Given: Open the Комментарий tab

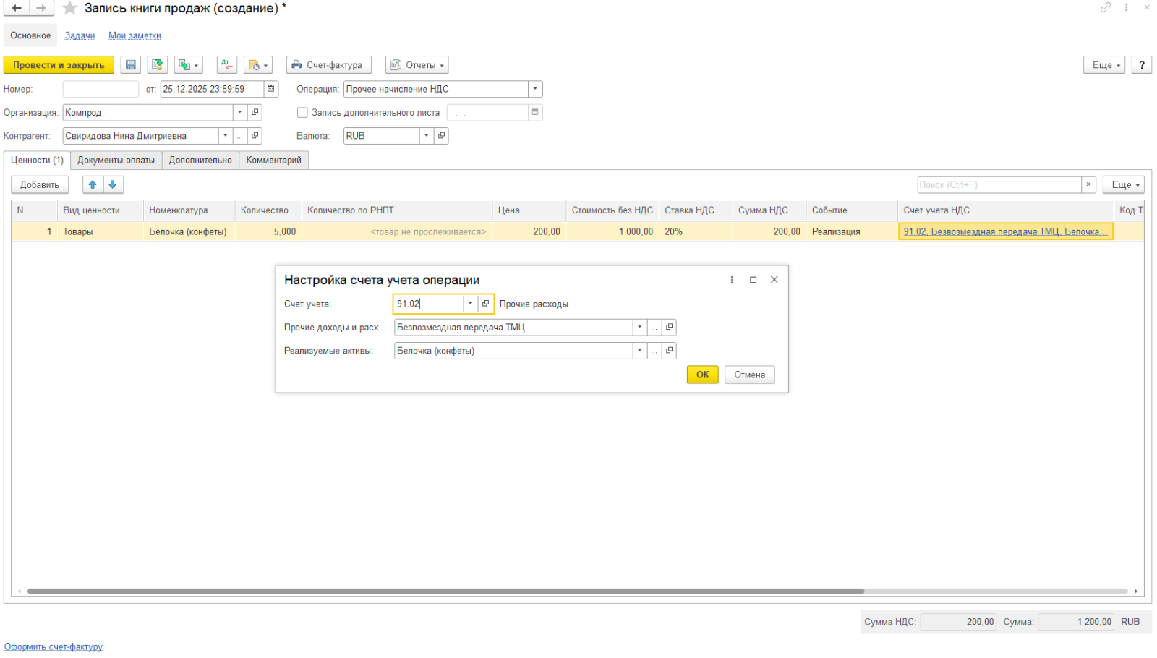Looking at the screenshot, I should (273, 160).
